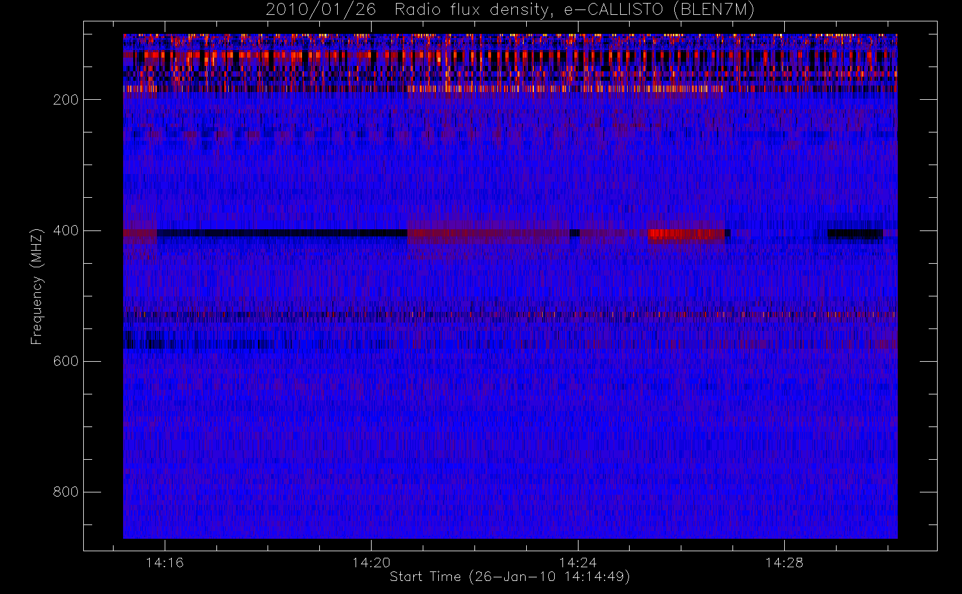Click the 14:20 time tick label
962x594 pixels.
pyautogui.click(x=371, y=563)
